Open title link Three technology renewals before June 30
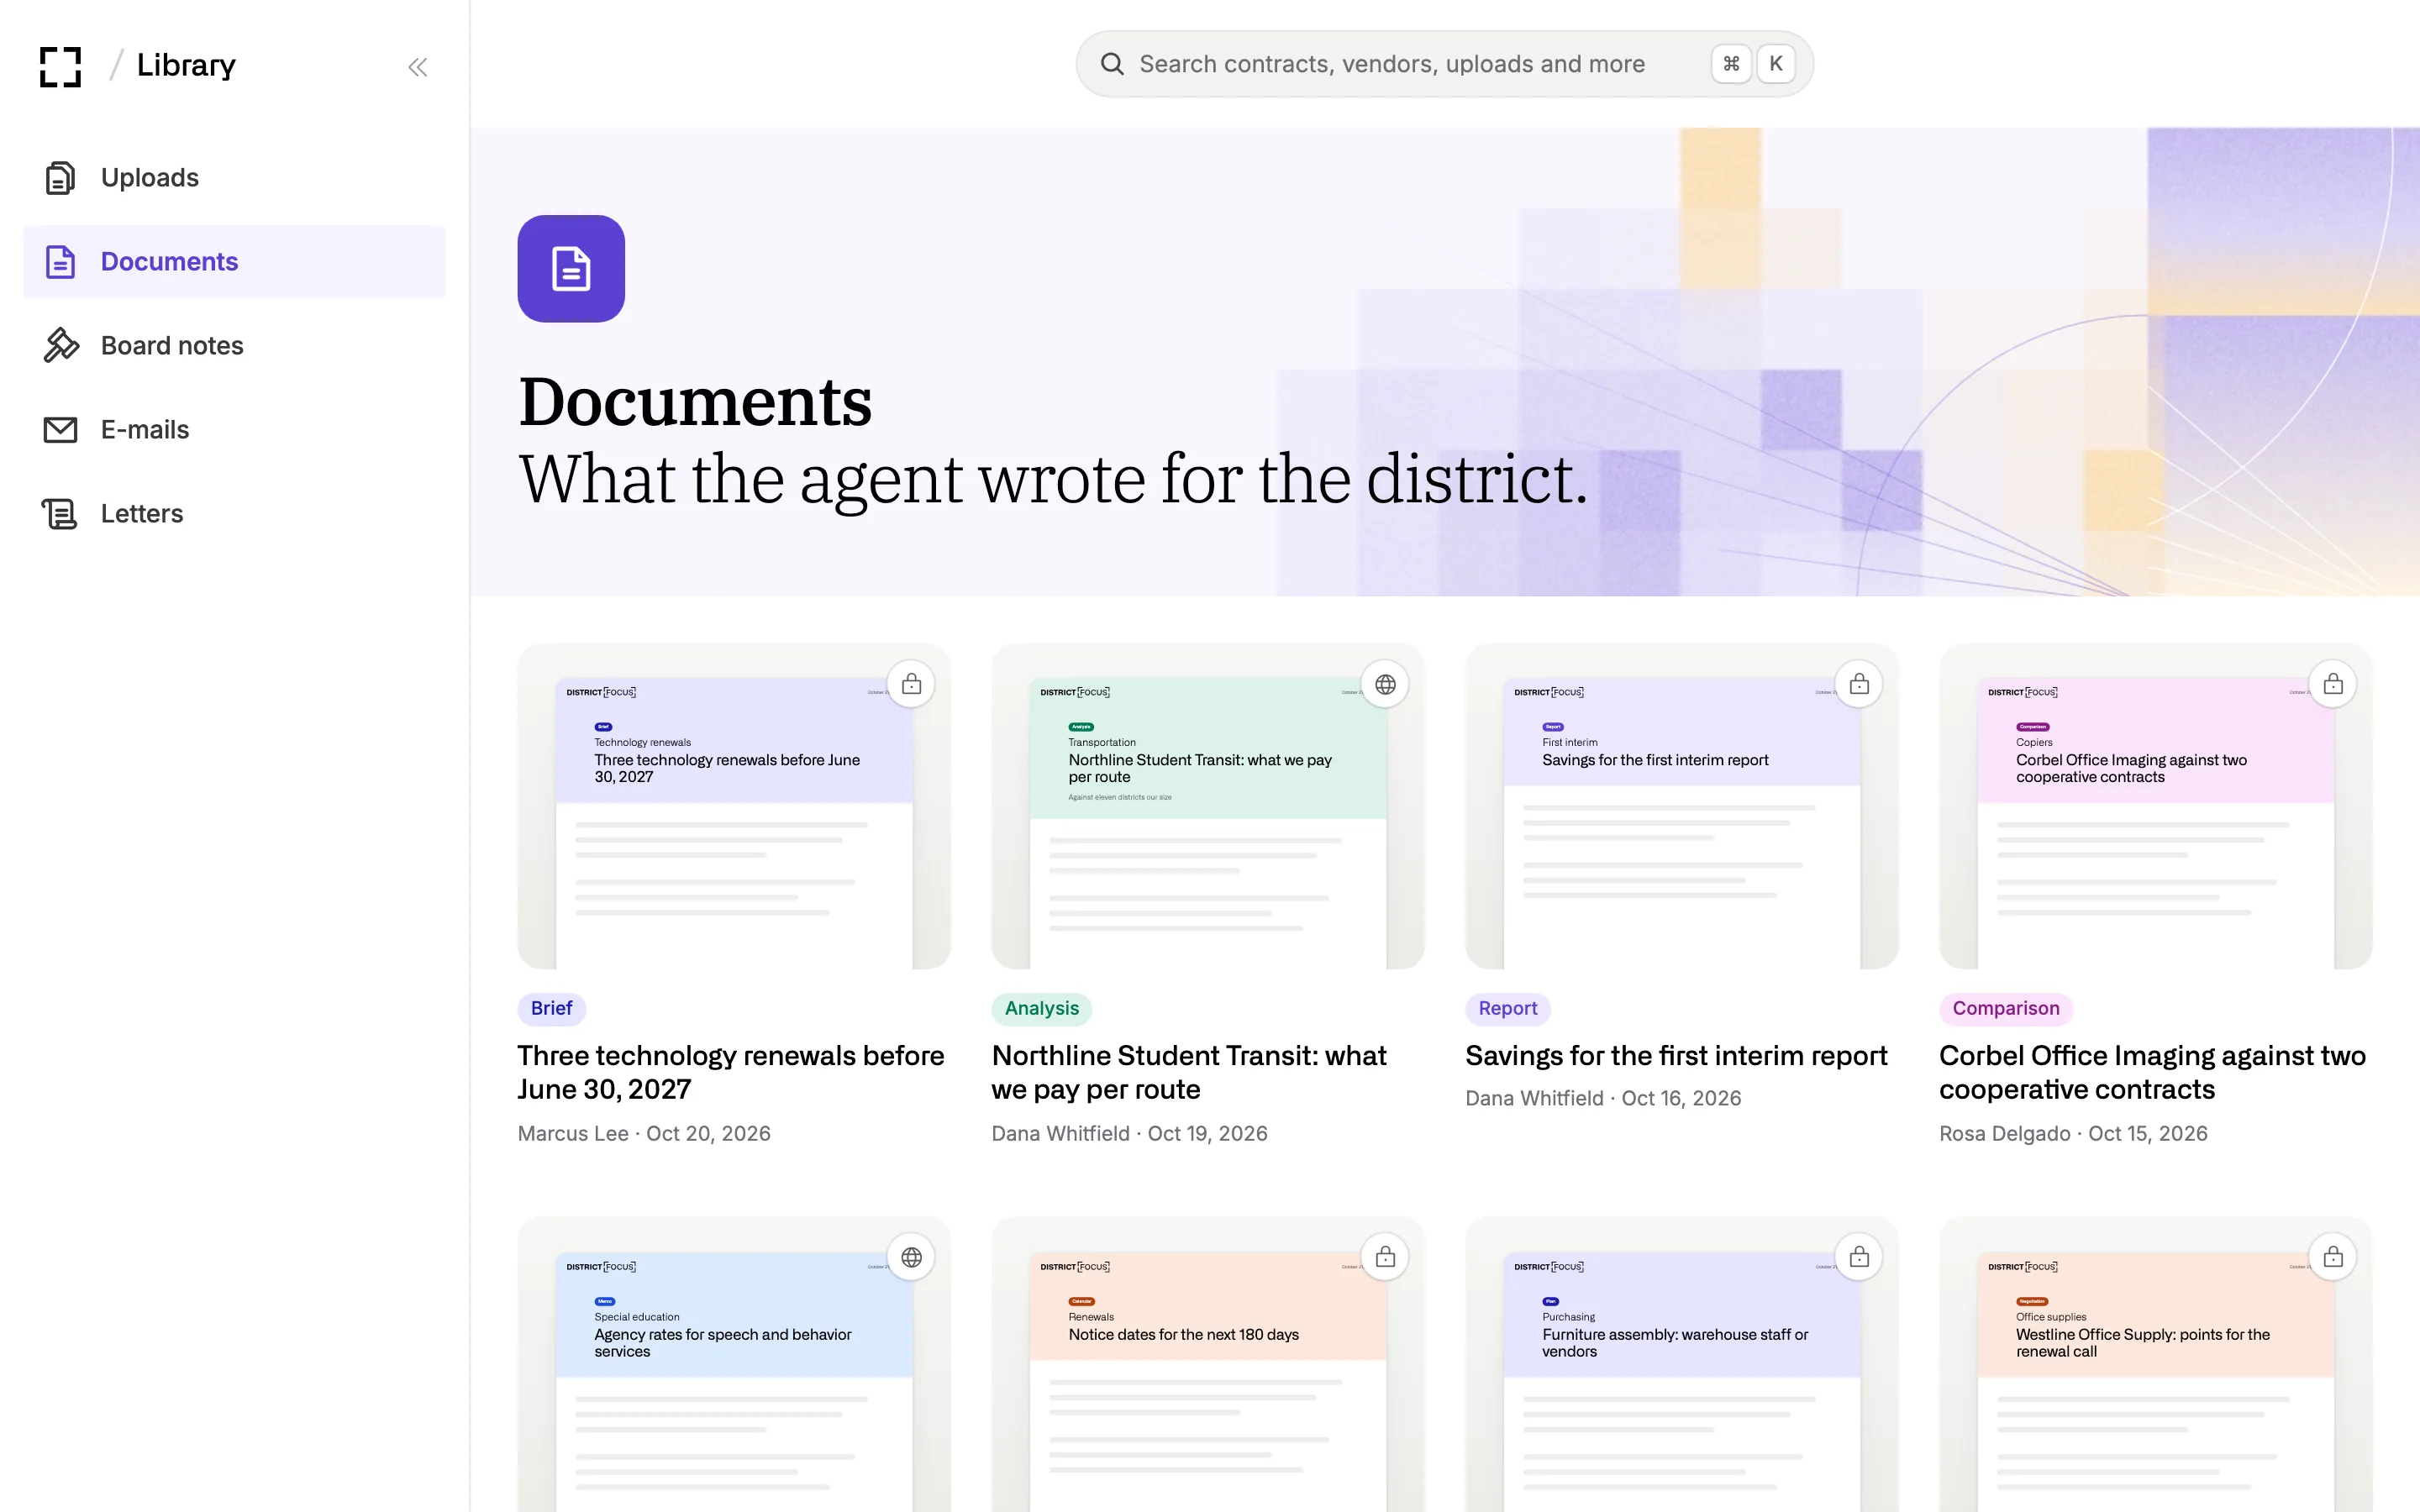Screen dimensions: 2420x1512 pyautogui.click(x=731, y=1072)
